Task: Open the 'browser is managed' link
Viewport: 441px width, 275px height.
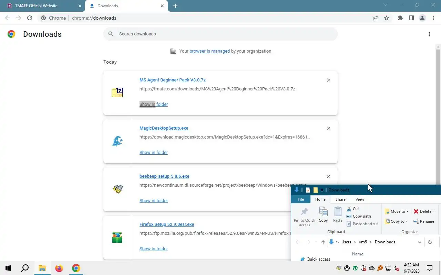Action: 209,51
